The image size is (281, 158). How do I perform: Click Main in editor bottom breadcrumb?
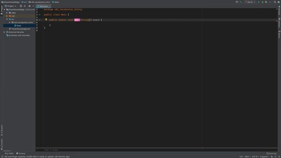tap(47, 150)
